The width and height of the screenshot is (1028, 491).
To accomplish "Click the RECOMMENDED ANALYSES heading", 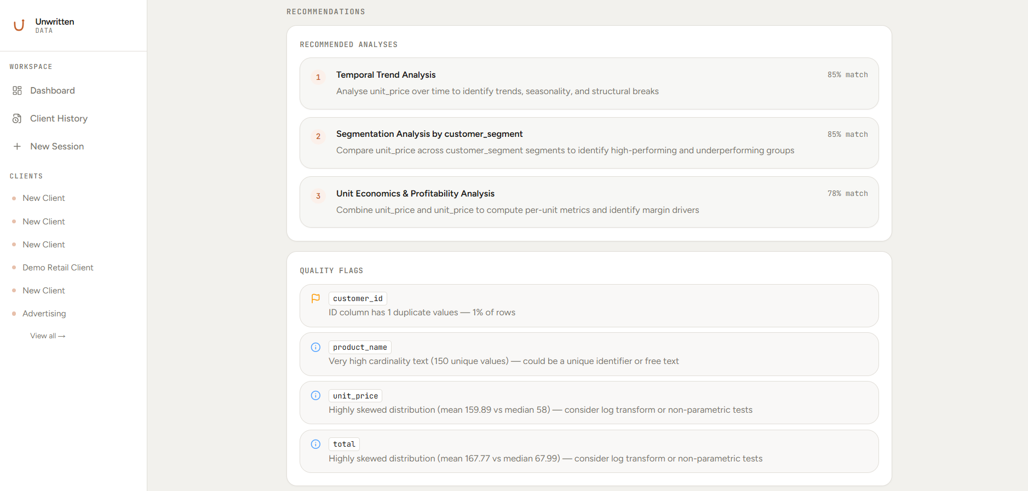I will tap(349, 44).
